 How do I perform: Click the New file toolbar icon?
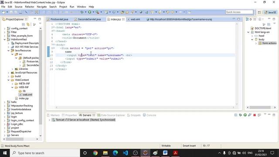click(x=3, y=12)
